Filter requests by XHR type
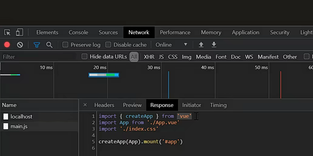The height and width of the screenshot is (156, 313). coord(149,57)
